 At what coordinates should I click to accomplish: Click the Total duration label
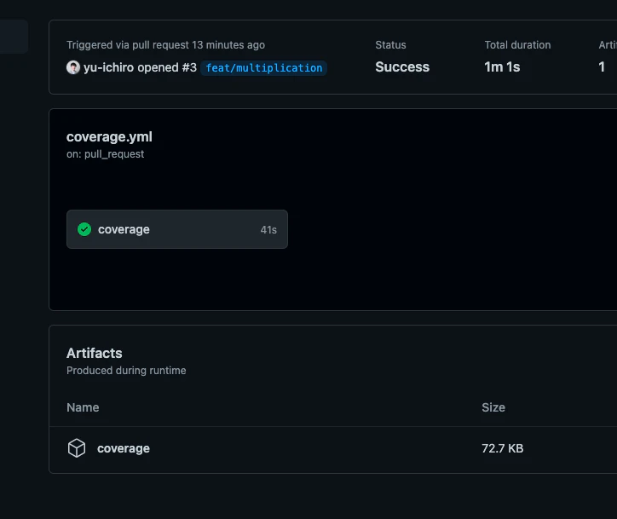(517, 45)
